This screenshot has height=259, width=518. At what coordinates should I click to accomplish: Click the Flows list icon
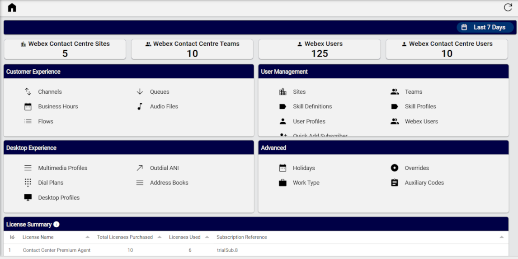(x=28, y=121)
